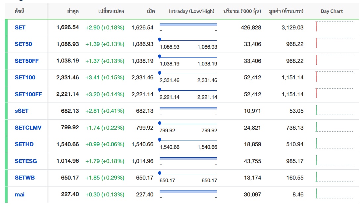Click the SETWB intraday range bar
Image resolution: width=363 pixels, height=208 pixels.
click(188, 174)
